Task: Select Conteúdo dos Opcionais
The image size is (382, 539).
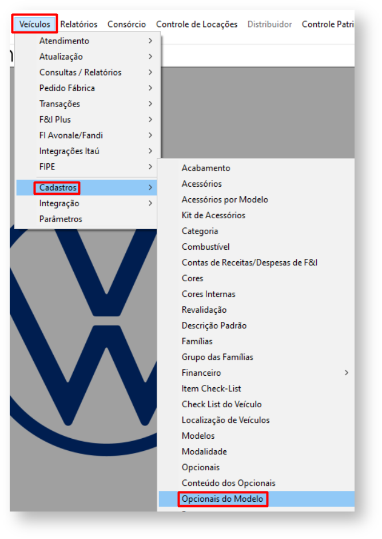Action: pyautogui.click(x=257, y=483)
